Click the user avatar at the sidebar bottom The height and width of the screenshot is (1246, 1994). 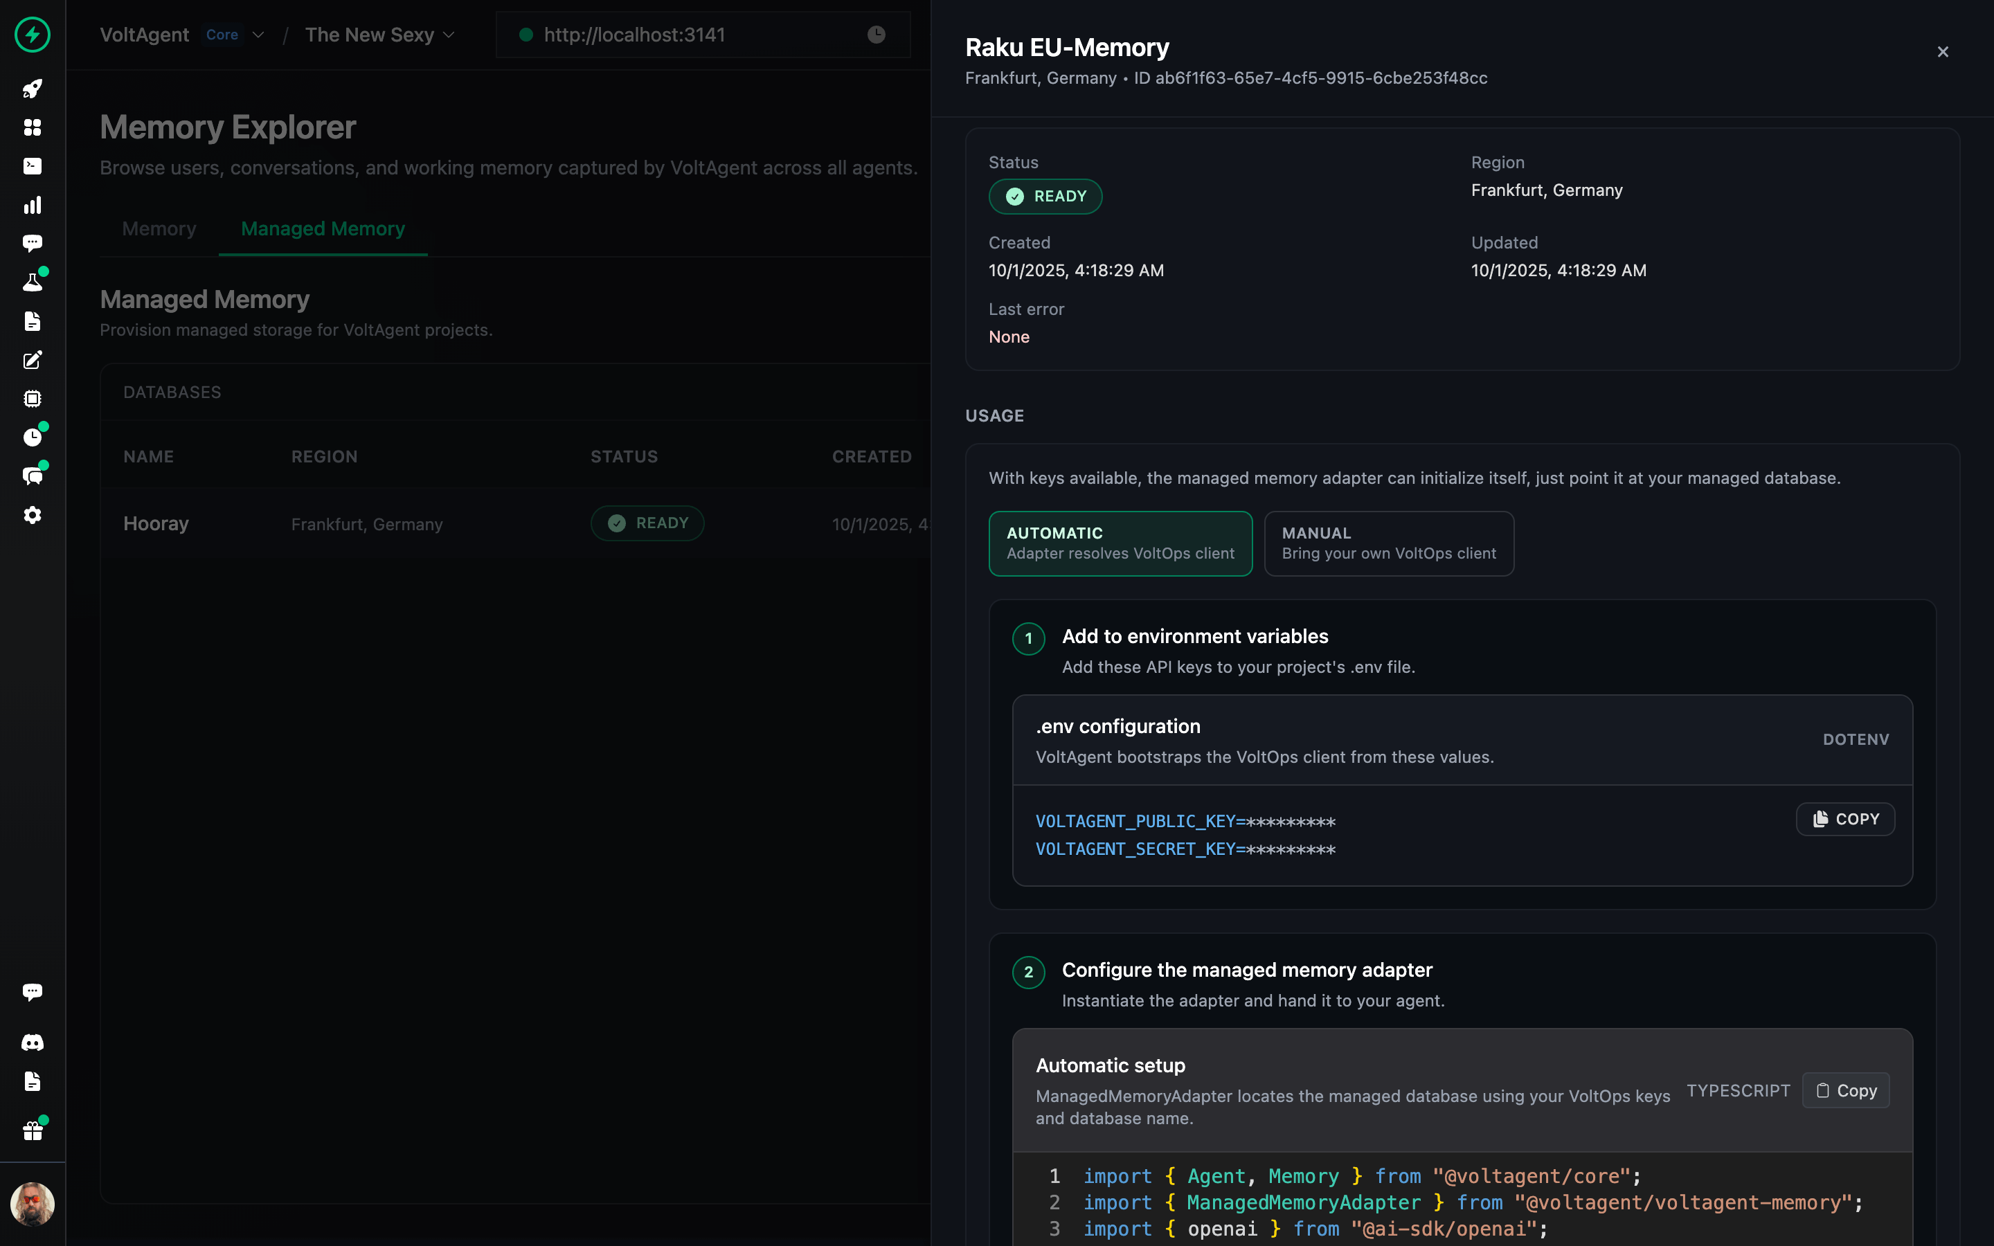point(32,1204)
